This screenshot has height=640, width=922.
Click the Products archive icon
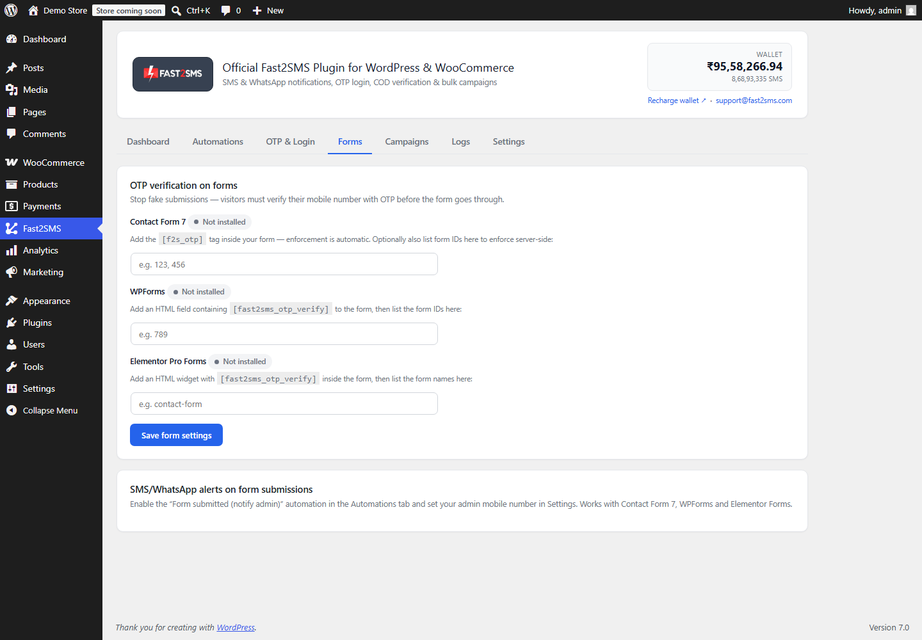[x=12, y=184]
